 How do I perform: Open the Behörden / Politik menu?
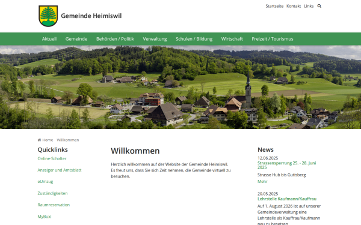coord(115,39)
